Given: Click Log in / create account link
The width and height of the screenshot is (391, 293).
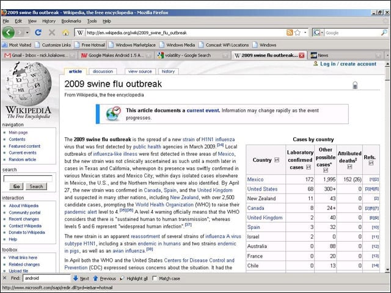Looking at the screenshot, I should pyautogui.click(x=348, y=64).
